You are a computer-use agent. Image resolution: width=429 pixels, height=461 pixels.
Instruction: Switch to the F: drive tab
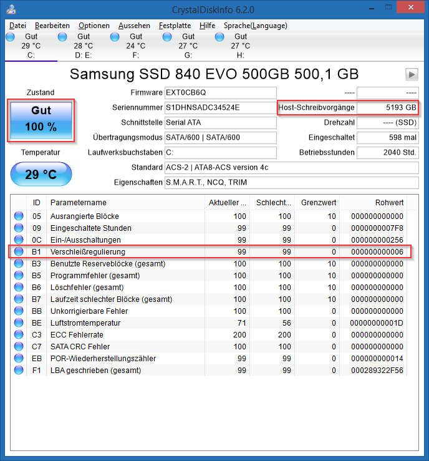(x=136, y=46)
